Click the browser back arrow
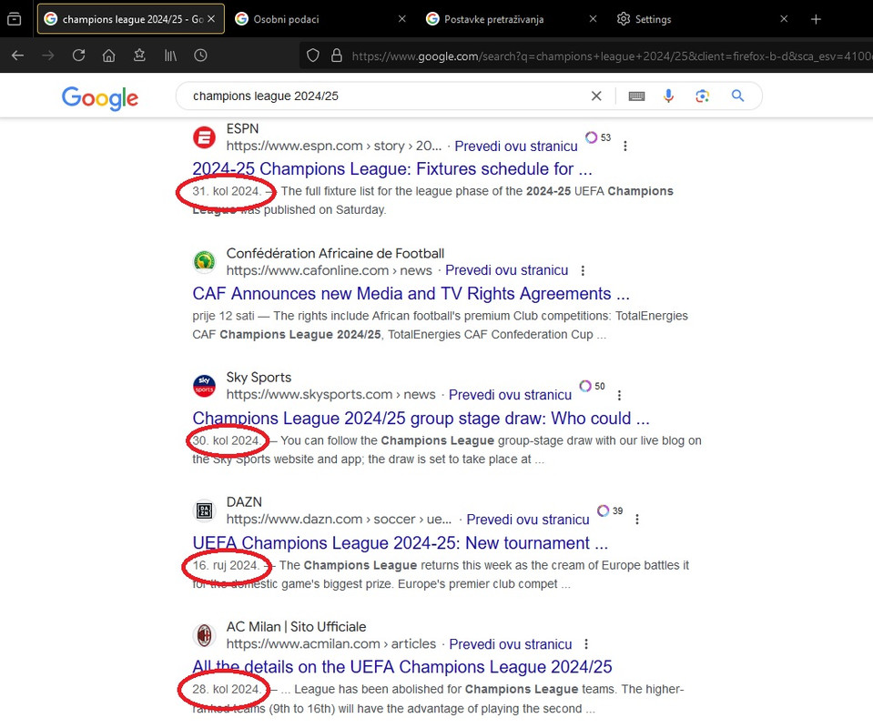Image resolution: width=873 pixels, height=728 pixels. pyautogui.click(x=18, y=56)
